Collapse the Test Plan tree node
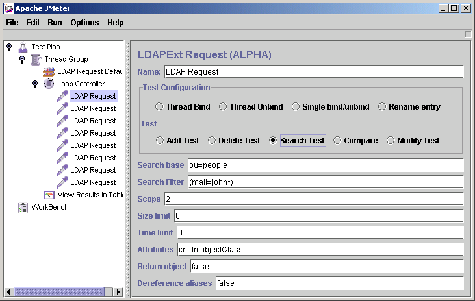Screen dimensions: 475x301 [9, 47]
